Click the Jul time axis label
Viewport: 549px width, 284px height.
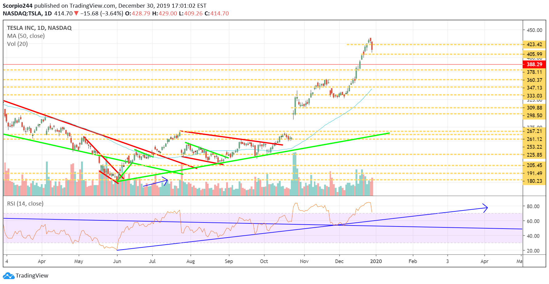[152, 262]
